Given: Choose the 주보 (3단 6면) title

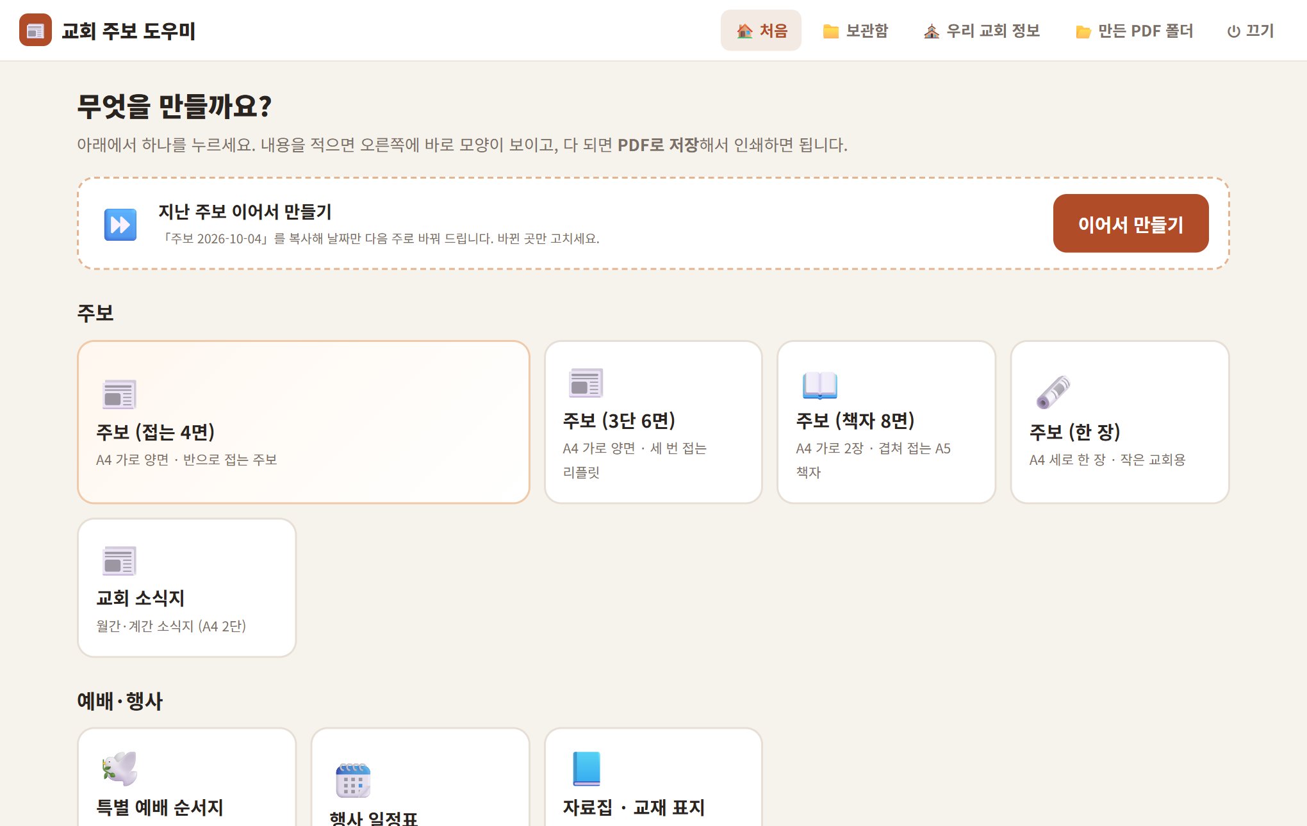Looking at the screenshot, I should click(x=619, y=421).
